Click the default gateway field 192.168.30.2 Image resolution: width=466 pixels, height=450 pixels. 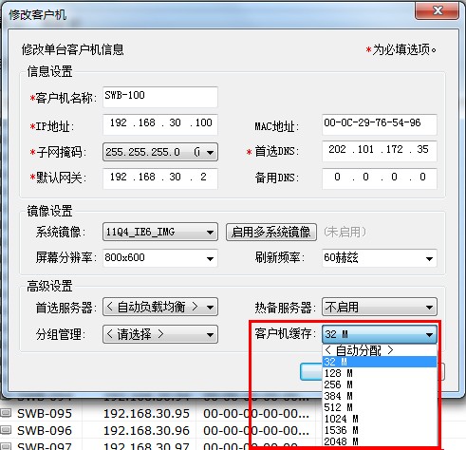click(x=160, y=178)
